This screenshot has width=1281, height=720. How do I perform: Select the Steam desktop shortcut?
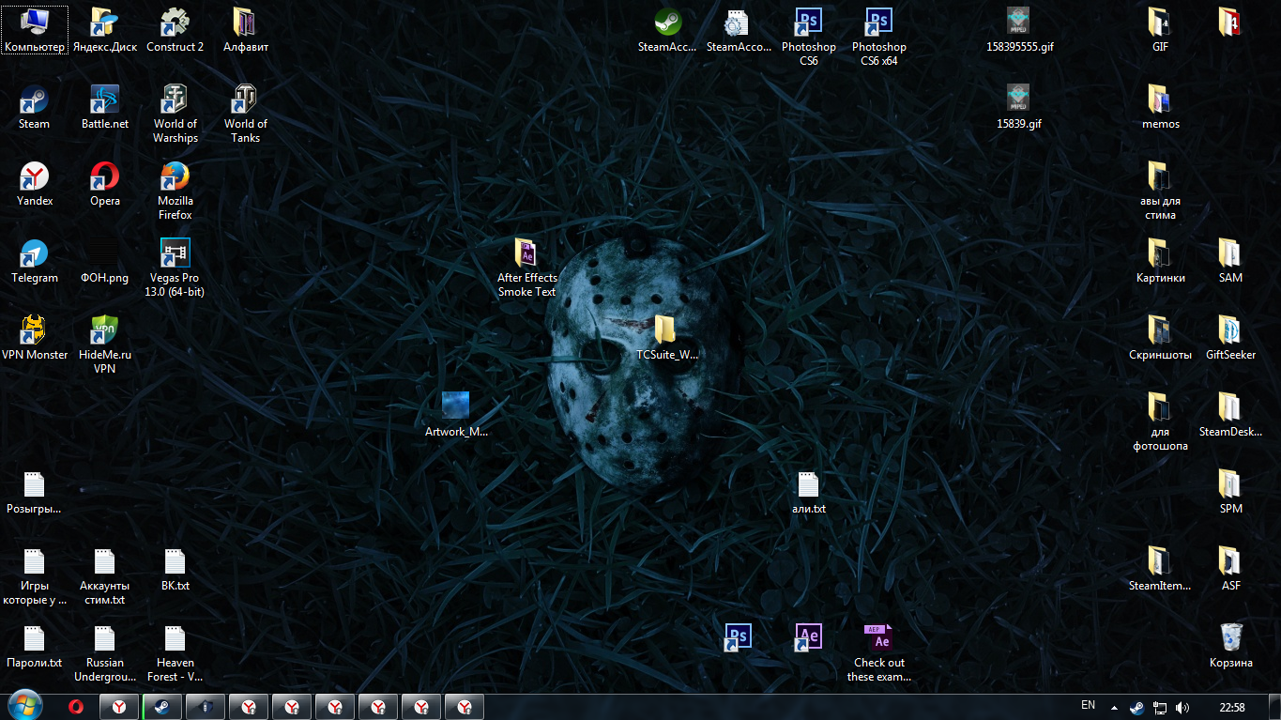pyautogui.click(x=35, y=107)
